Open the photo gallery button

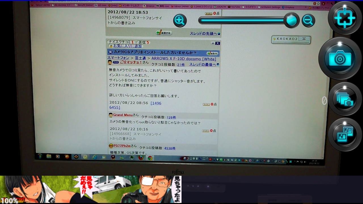[x=345, y=134]
